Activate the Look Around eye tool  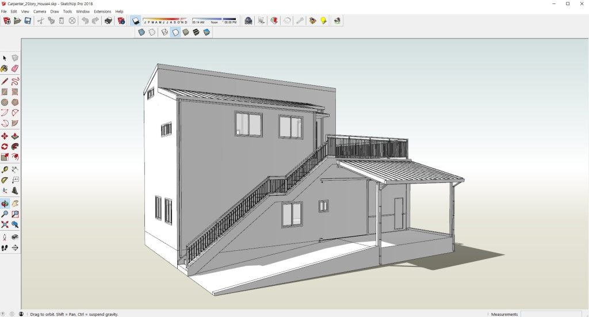(x=15, y=238)
